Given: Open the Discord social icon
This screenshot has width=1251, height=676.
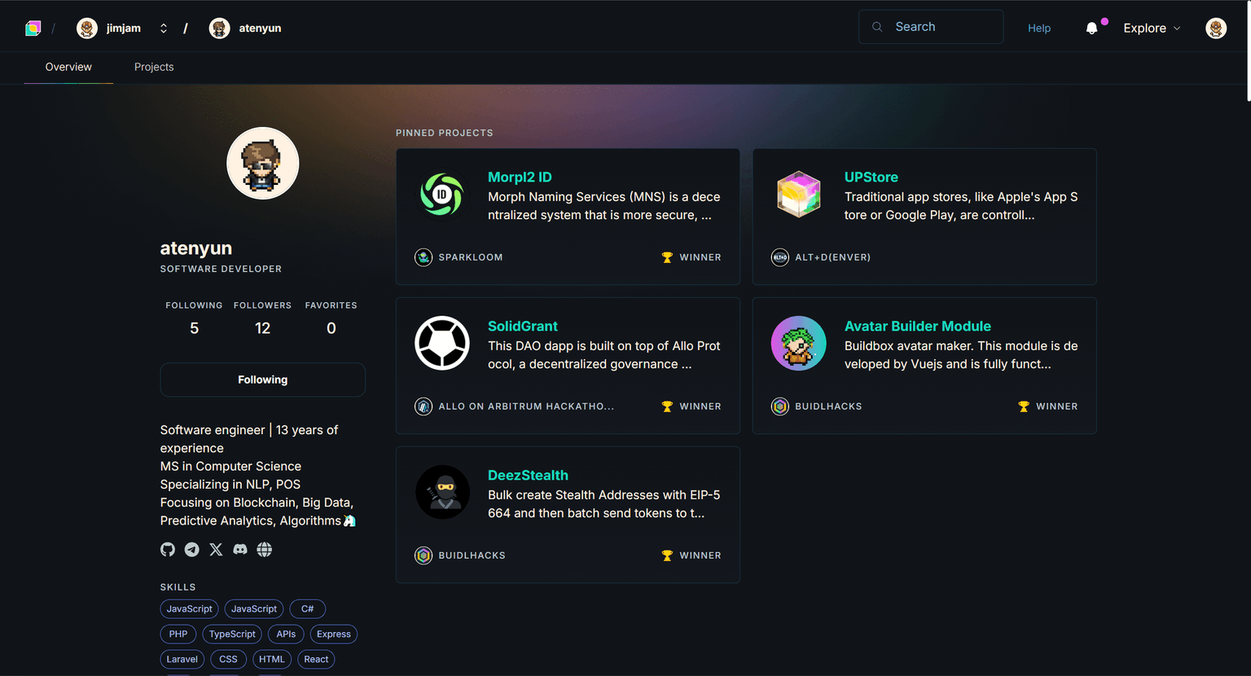Looking at the screenshot, I should pyautogui.click(x=240, y=550).
